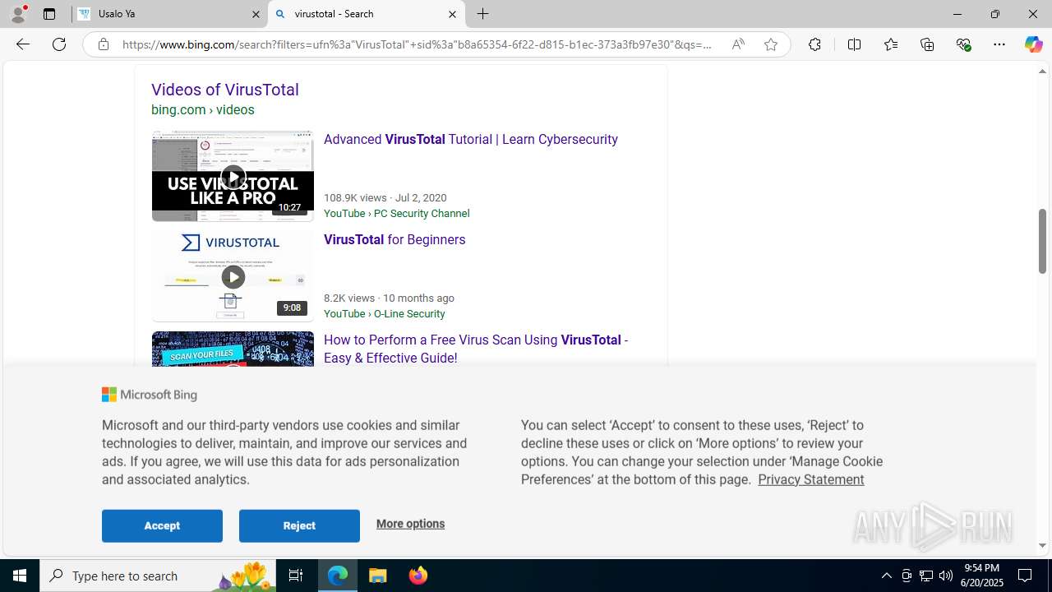Open the tab actions menu icon

49,14
